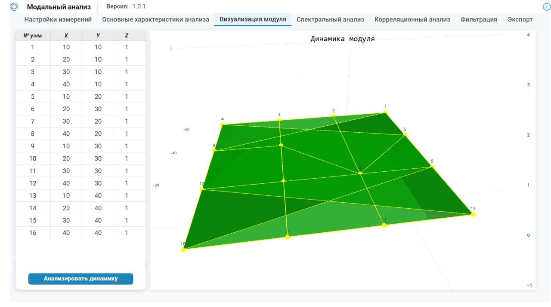Select the X value of node 1
The width and height of the screenshot is (551, 307).
click(66, 47)
